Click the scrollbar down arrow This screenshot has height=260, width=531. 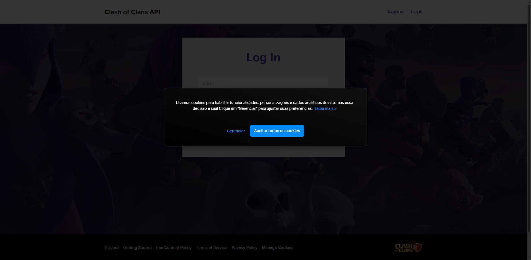pos(529,258)
